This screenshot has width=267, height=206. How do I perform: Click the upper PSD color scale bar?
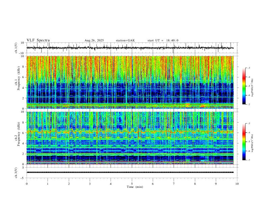point(244,86)
